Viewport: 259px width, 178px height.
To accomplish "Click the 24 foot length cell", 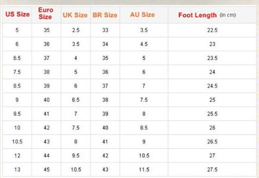I will [212, 72].
